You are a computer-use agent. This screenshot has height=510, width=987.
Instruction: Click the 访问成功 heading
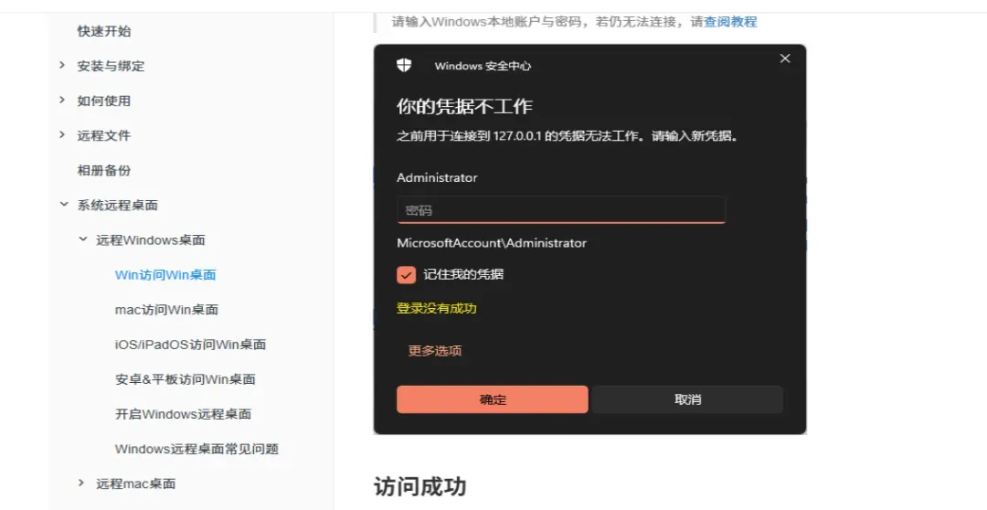(x=419, y=487)
